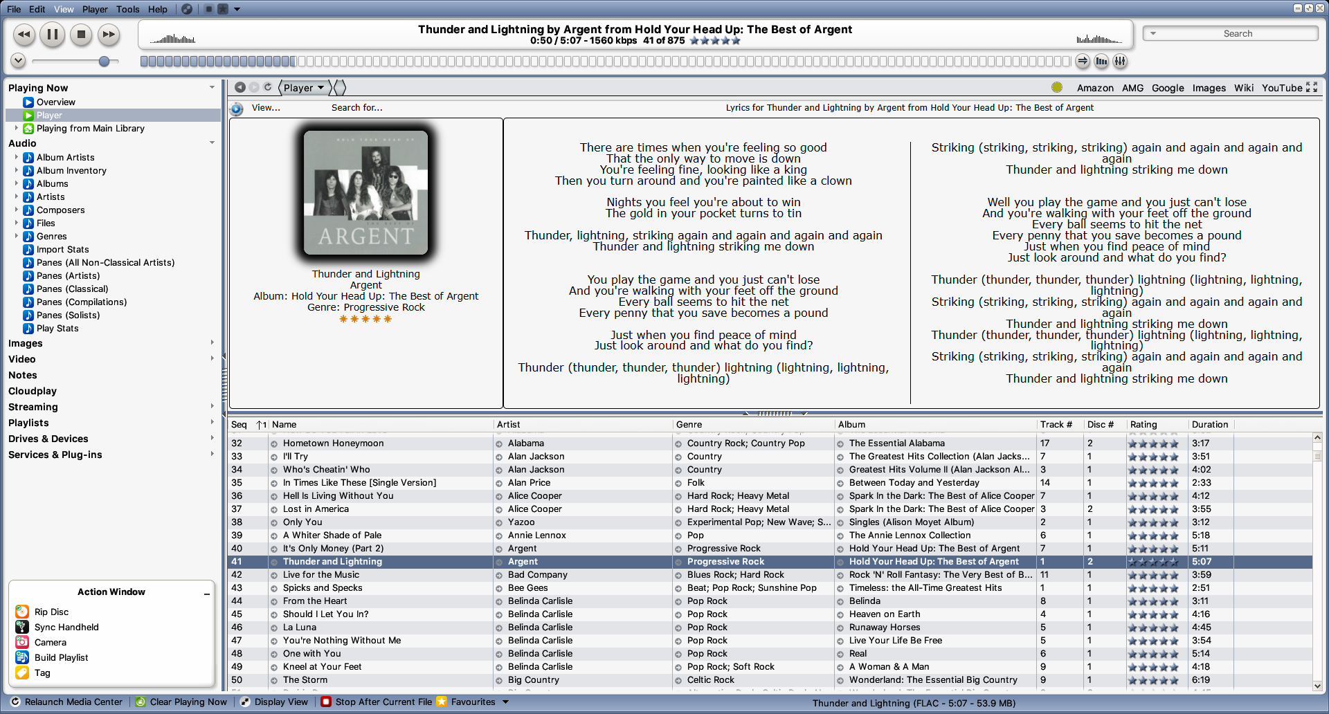Open the View menu

click(x=64, y=9)
